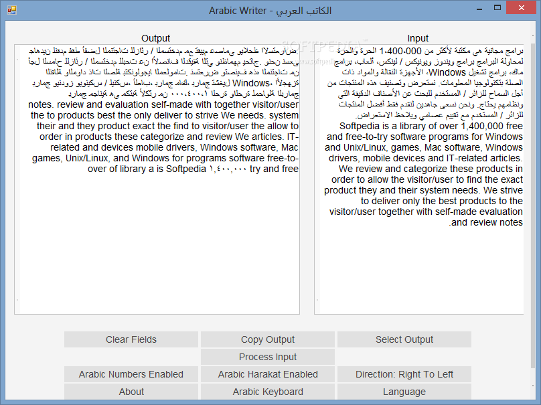Click the '.and review notes' input line
This screenshot has width=541, height=405.
(486, 222)
